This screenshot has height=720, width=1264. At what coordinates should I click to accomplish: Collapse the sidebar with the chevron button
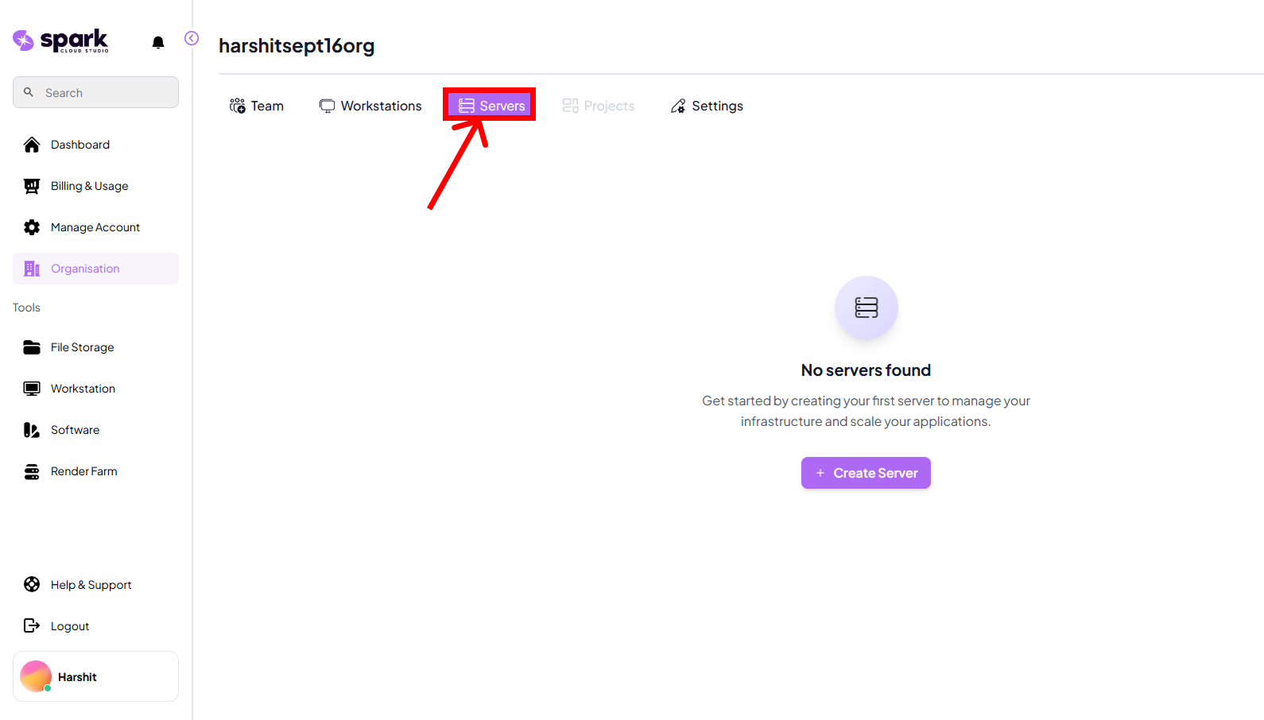(192, 38)
